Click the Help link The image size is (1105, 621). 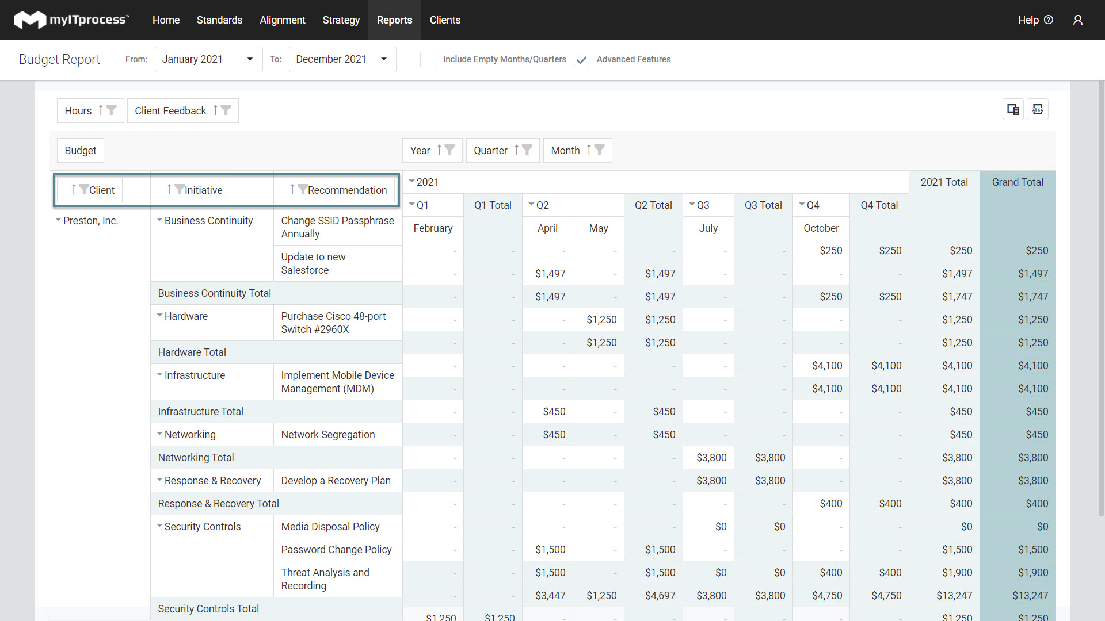point(1028,20)
